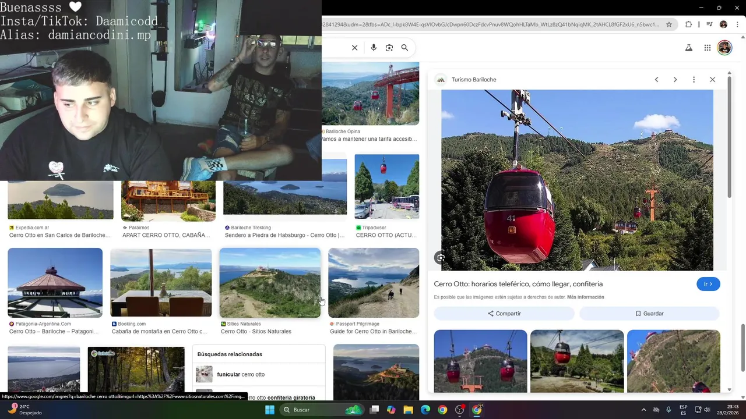Click Parairnos APART CERRO OTTO caption
The height and width of the screenshot is (419, 746).
166,235
